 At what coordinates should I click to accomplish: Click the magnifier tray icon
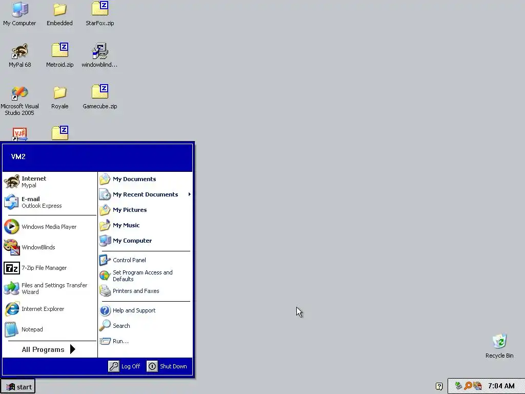point(468,386)
